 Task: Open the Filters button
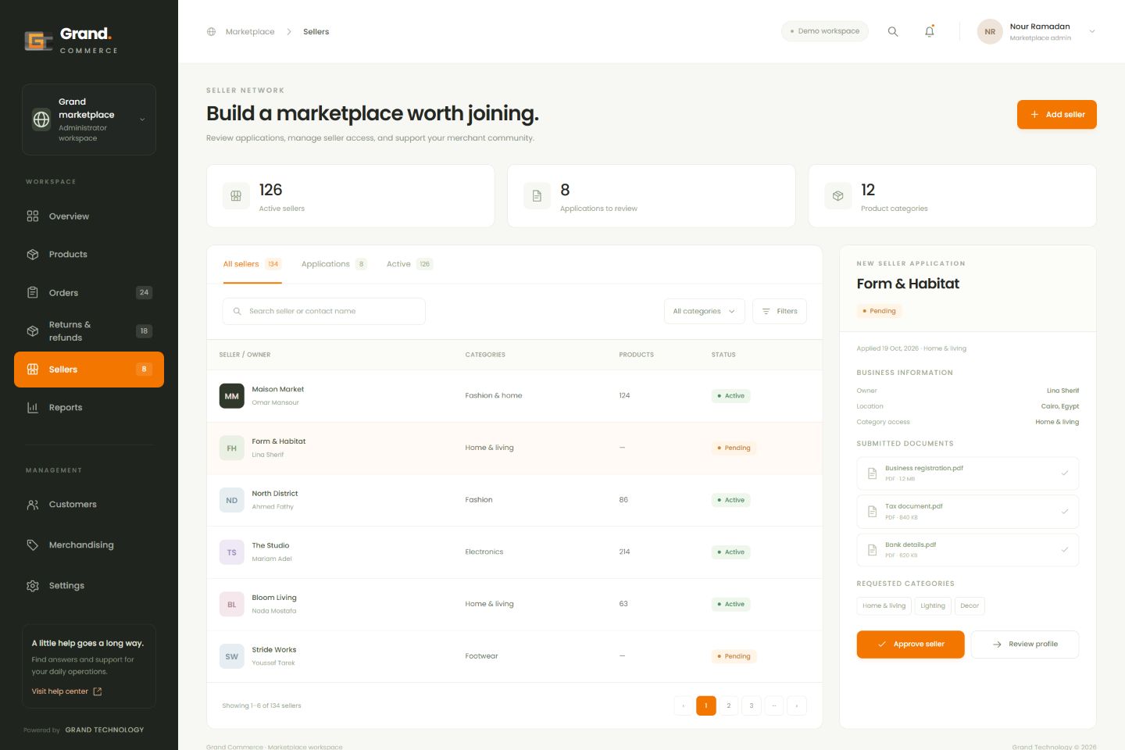tap(780, 311)
